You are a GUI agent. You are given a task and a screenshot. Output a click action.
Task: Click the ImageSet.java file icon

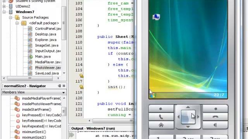point(30,46)
